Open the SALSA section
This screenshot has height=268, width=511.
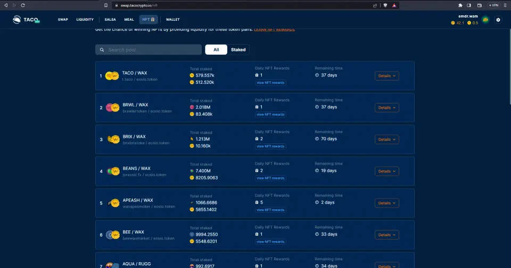110,20
